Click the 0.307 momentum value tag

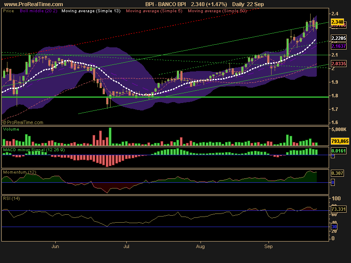337,173
